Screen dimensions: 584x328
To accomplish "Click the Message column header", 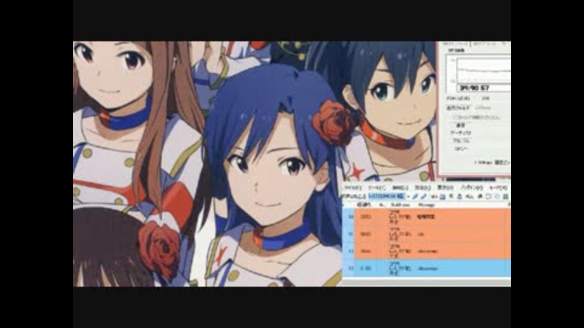I will (426, 205).
